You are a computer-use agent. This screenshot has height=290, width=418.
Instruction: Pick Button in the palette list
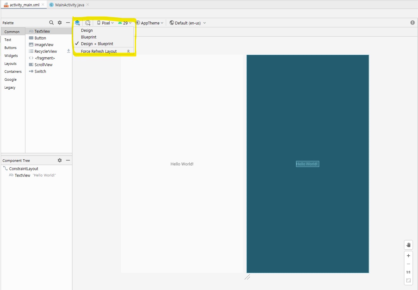49,38
